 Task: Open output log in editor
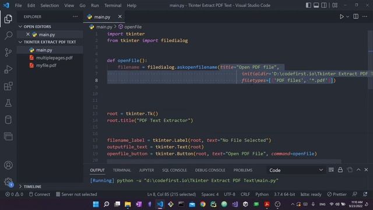(x=350, y=170)
